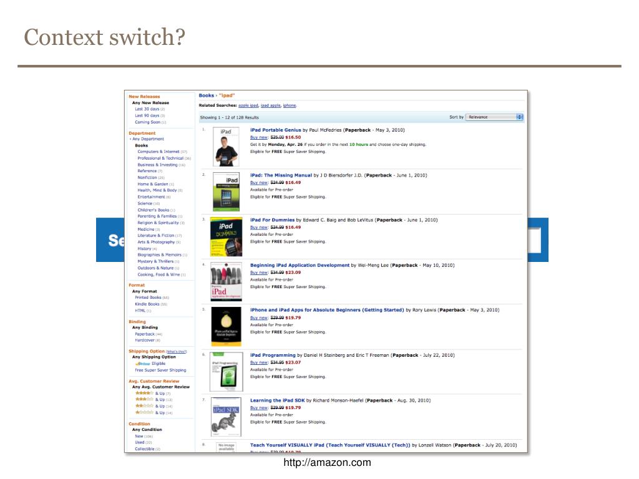639x479 pixels.
Task: Click related search 'iphone'
Action: click(x=290, y=105)
